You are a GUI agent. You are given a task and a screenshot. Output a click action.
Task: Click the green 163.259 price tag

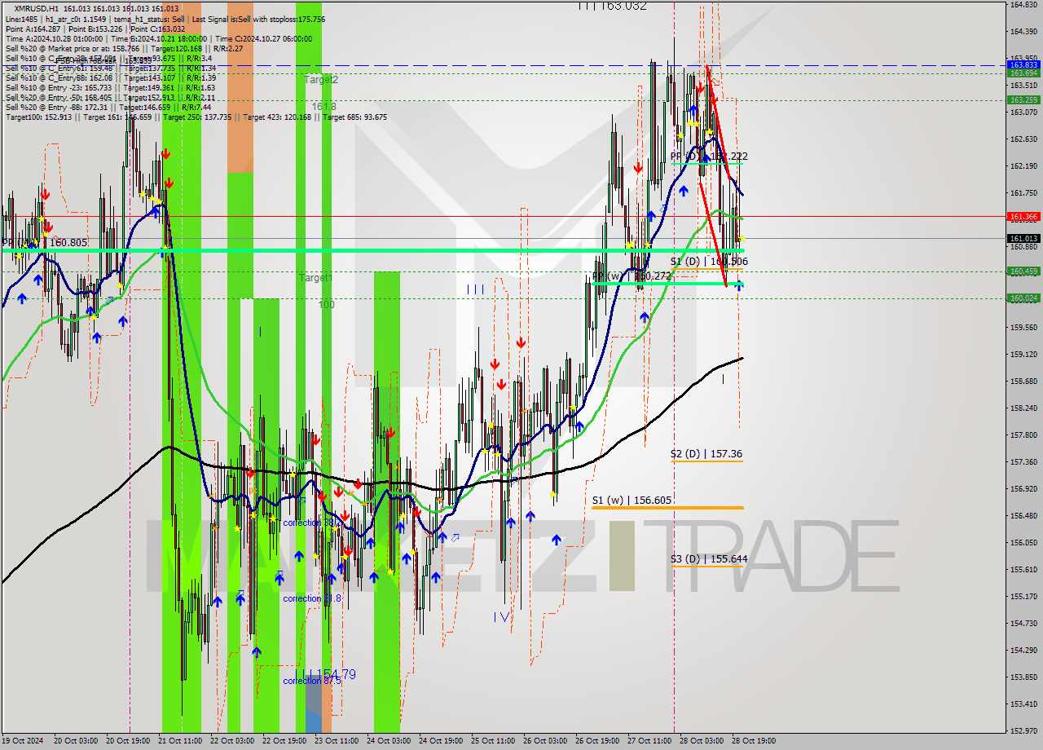1023,100
